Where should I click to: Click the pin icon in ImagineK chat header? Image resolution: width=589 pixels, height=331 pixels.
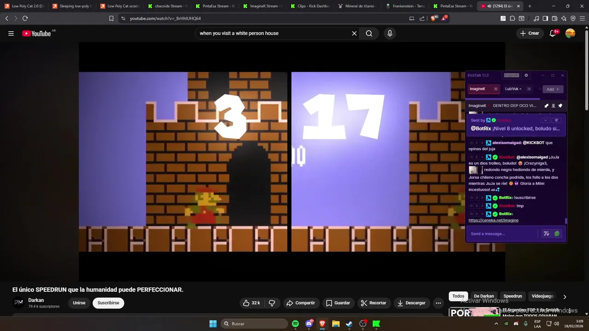(x=560, y=106)
